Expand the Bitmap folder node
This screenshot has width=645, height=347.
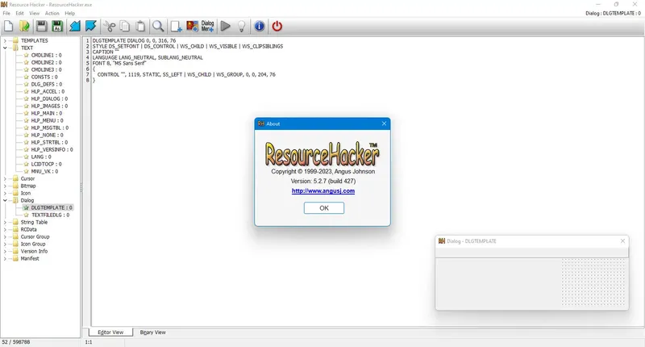[5, 186]
